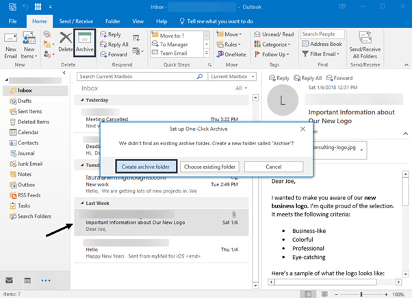Viewport: 412px width, 298px height.
Task: Open the File menu
Action: tap(12, 21)
